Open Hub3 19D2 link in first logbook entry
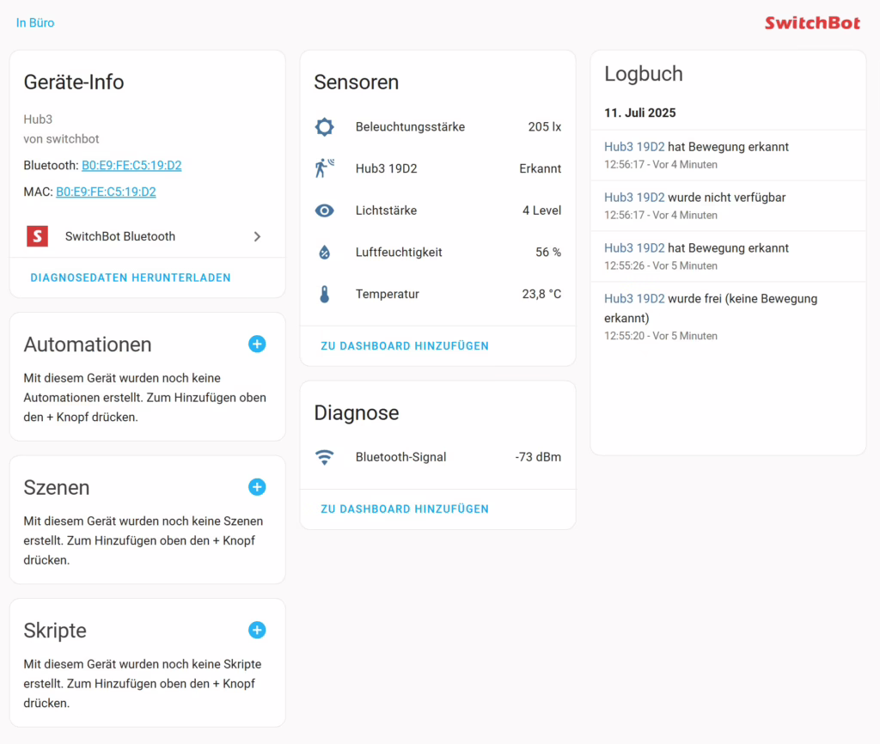 [634, 147]
